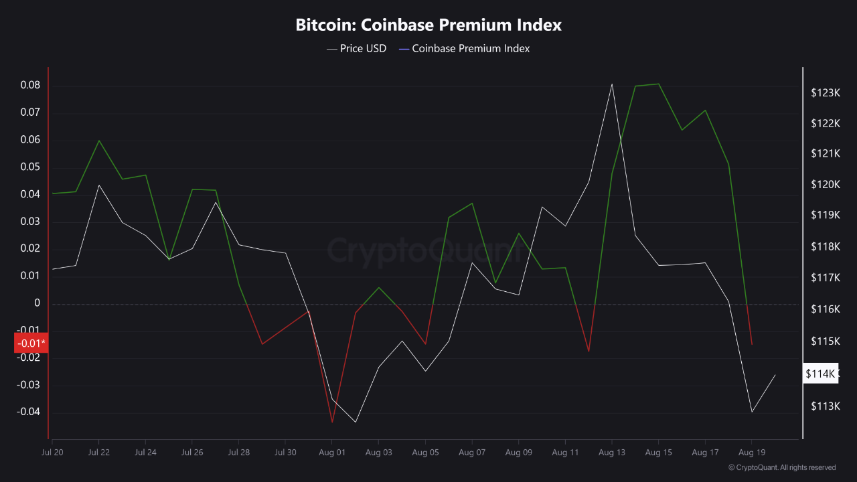Click the chart title Bitcoin: Coinbase Premium Index

pyautogui.click(x=428, y=25)
